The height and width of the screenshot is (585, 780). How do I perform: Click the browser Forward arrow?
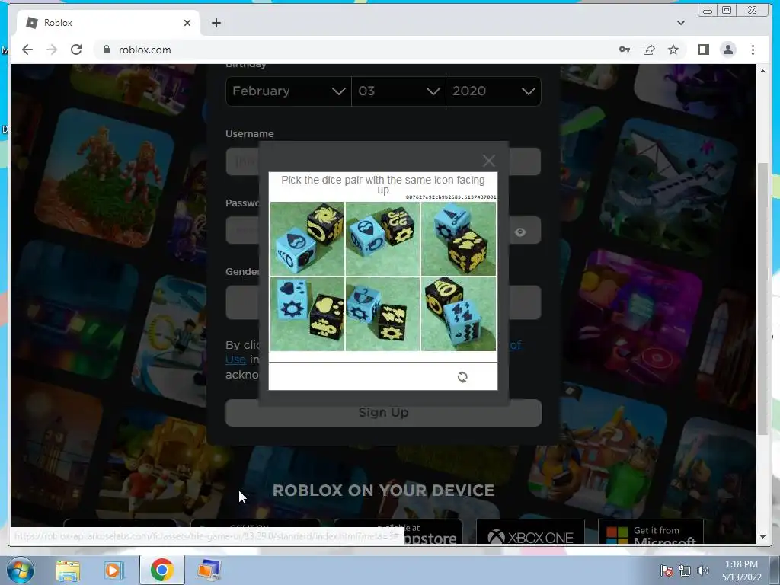[x=52, y=50]
